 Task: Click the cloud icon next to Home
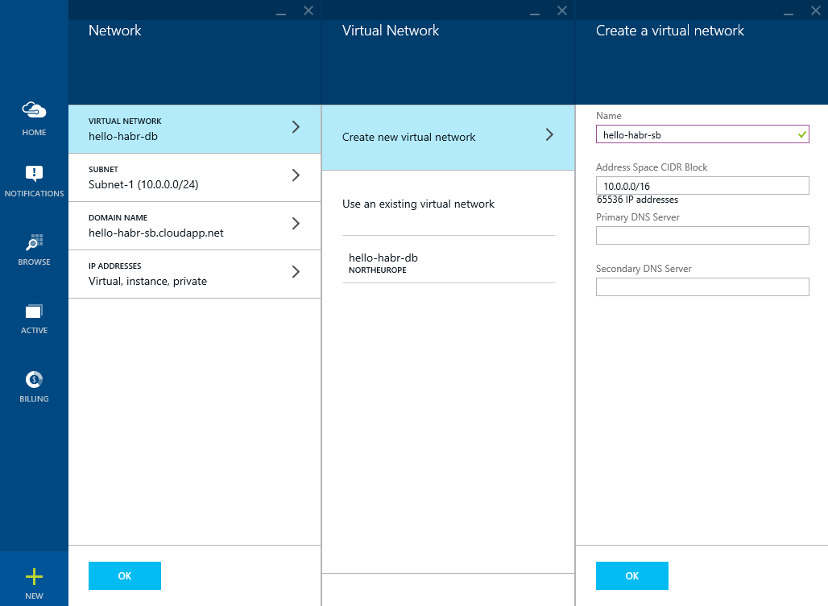click(x=33, y=109)
